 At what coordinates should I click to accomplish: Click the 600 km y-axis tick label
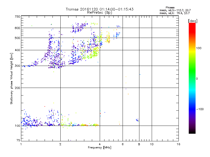point(17,28)
